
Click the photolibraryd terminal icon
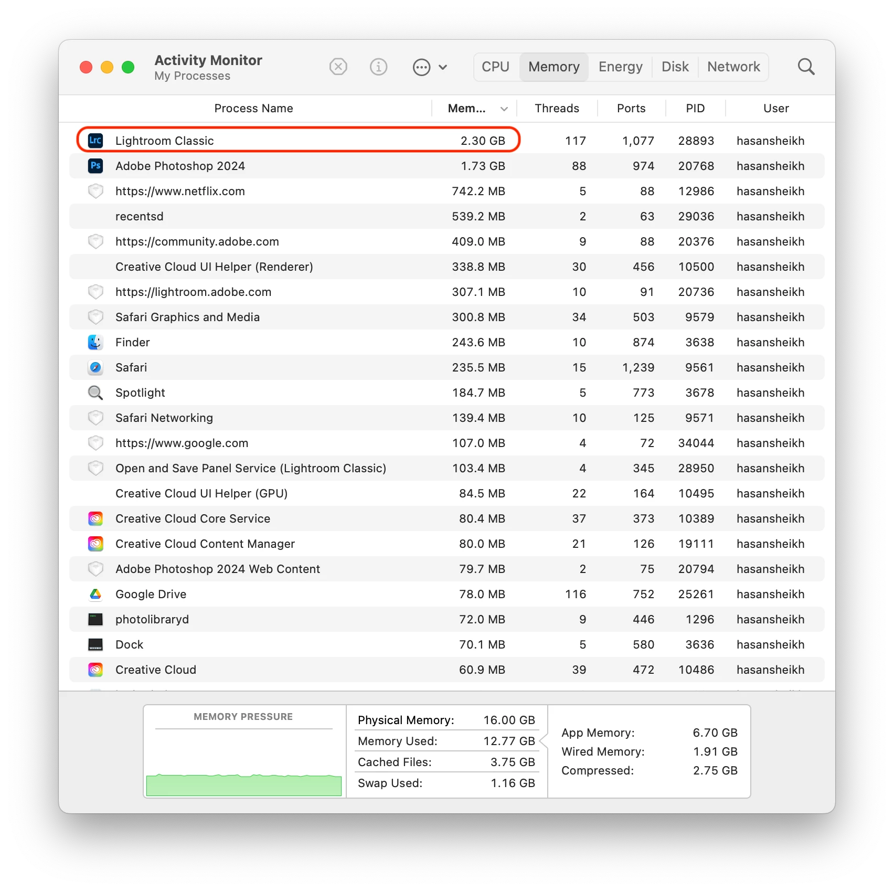95,619
